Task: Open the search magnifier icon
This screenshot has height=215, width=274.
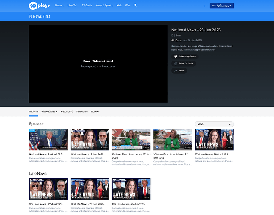Action: (135, 6)
